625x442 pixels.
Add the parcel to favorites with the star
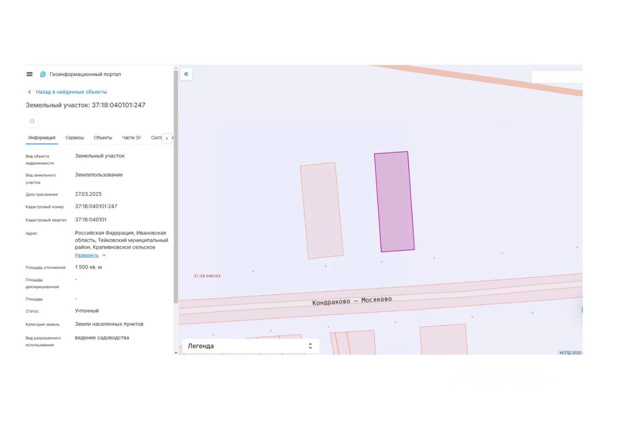click(32, 121)
